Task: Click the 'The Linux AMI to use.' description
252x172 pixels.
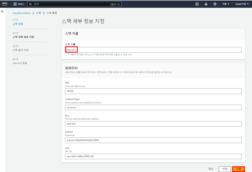Action: [75, 86]
